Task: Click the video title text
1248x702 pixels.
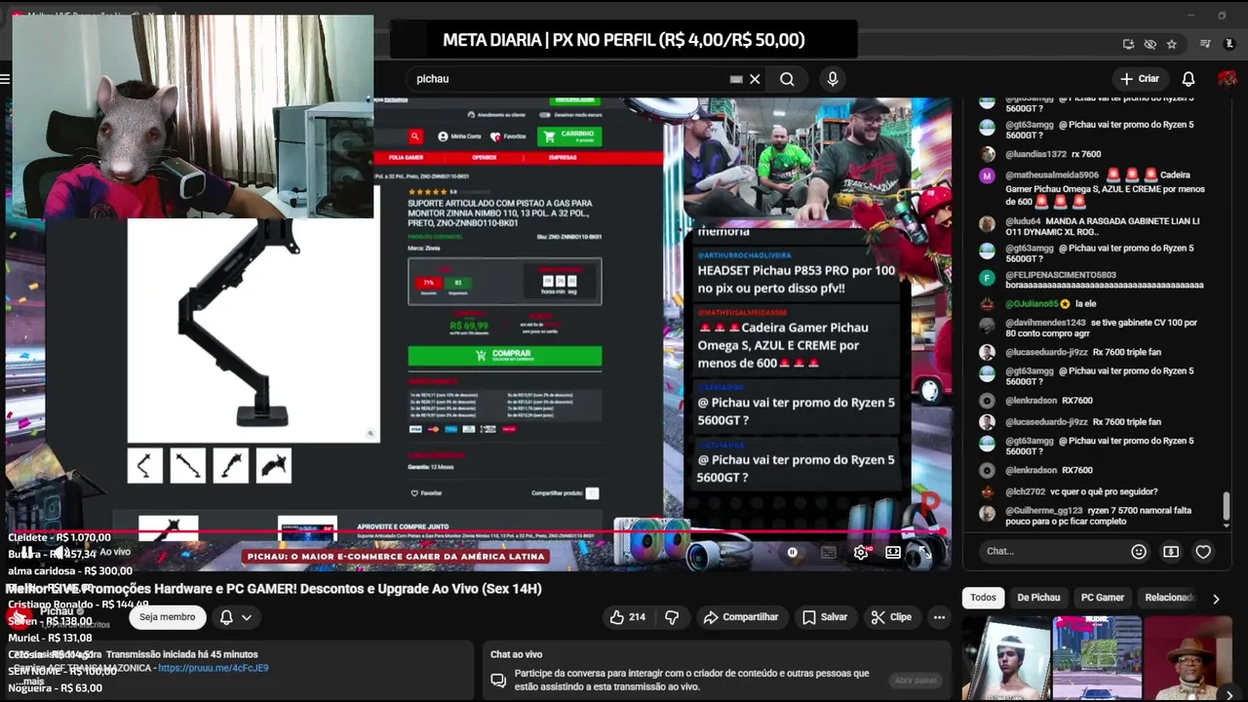Action: (274, 589)
